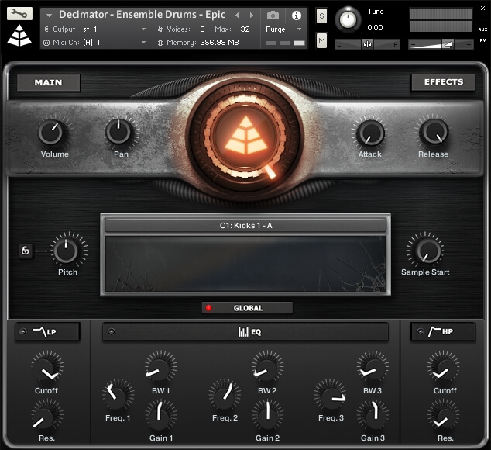Click the BW 2 EQ knob

coord(267,367)
